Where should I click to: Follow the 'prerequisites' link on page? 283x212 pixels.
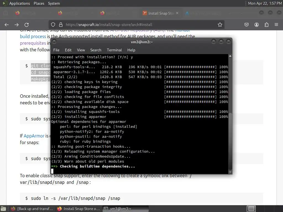click(x=33, y=43)
